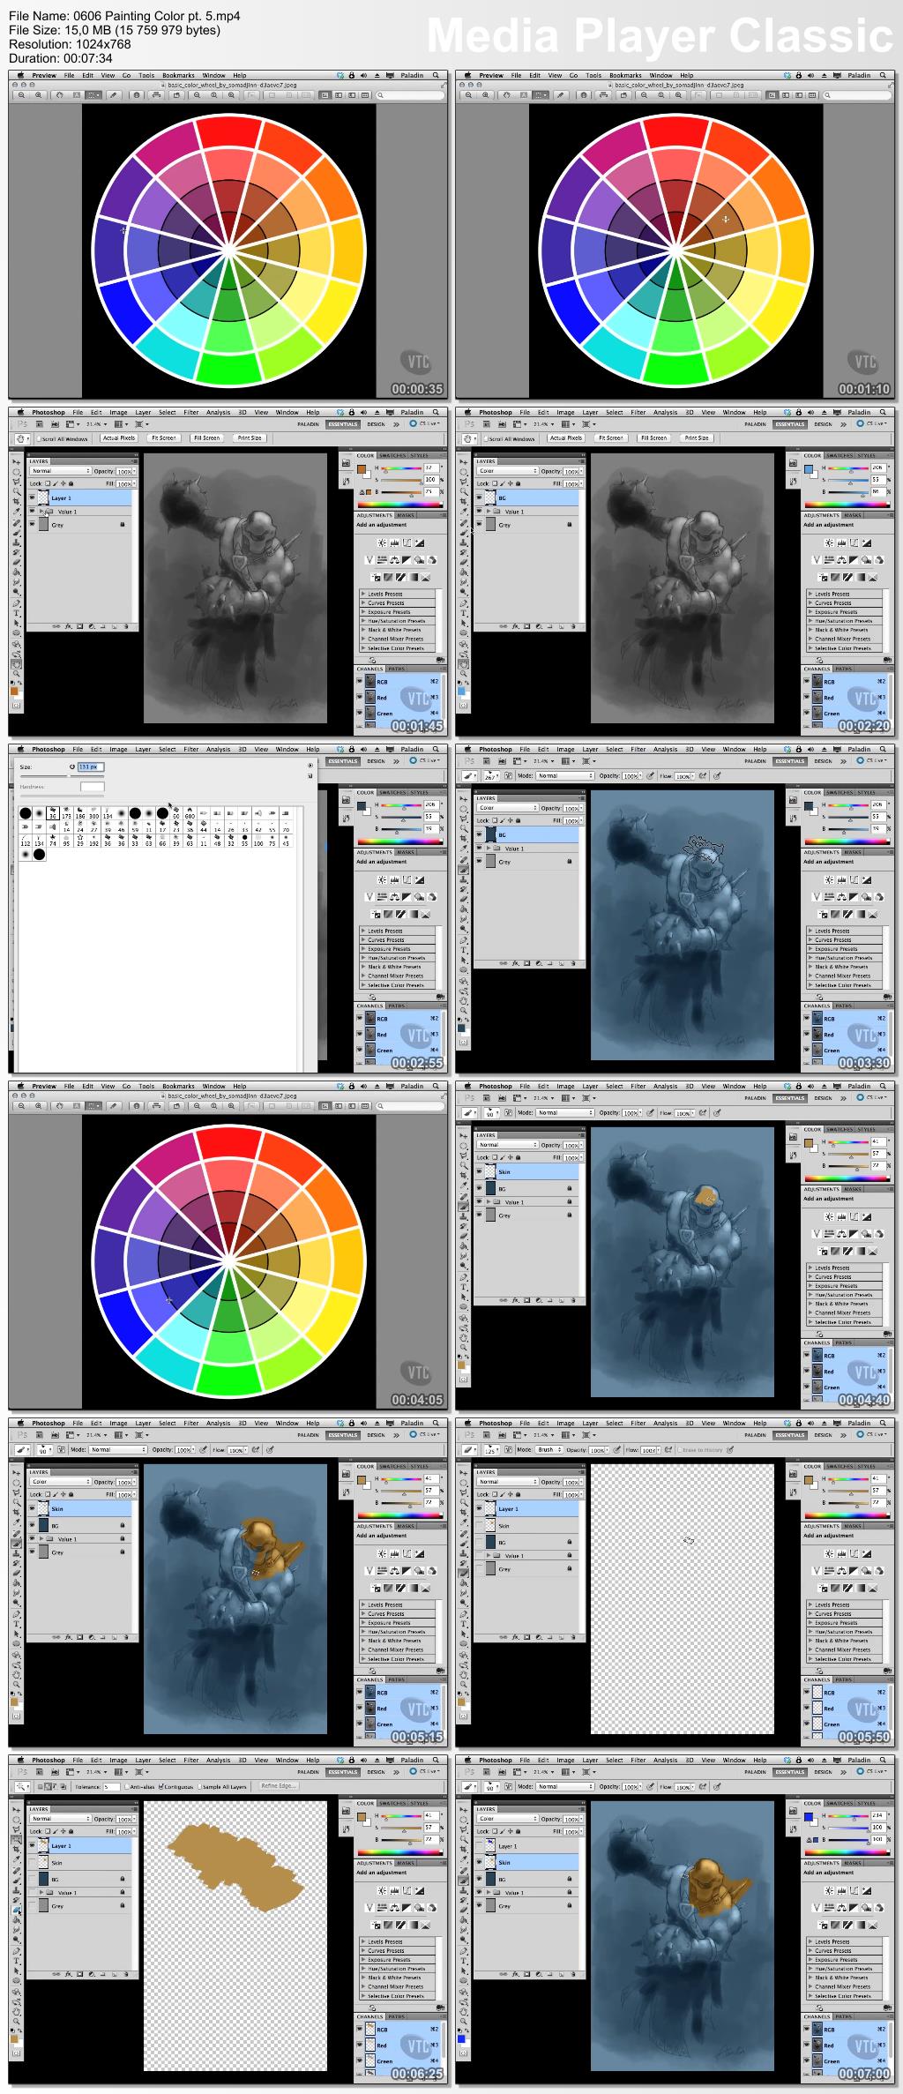Click Vibrance adjustment icon in 00:04:40 frame

click(x=816, y=1233)
